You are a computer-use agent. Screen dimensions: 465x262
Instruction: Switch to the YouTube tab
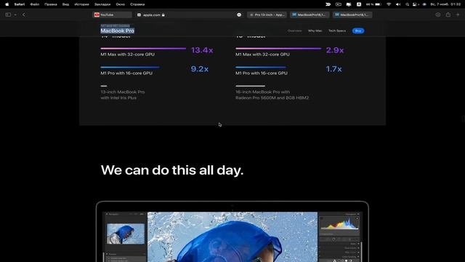coord(112,15)
